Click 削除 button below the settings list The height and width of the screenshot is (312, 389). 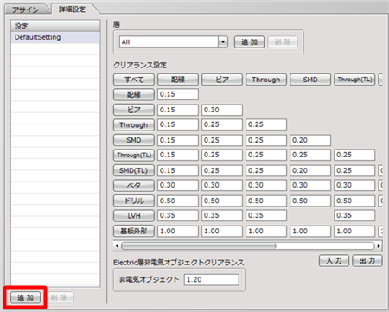click(x=59, y=297)
